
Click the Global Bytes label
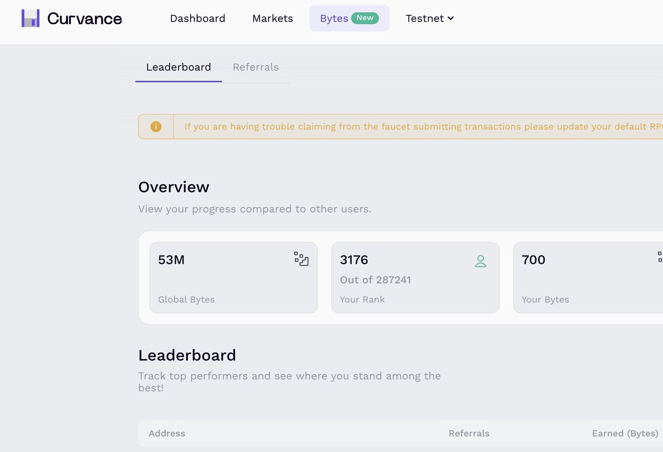[186, 300]
